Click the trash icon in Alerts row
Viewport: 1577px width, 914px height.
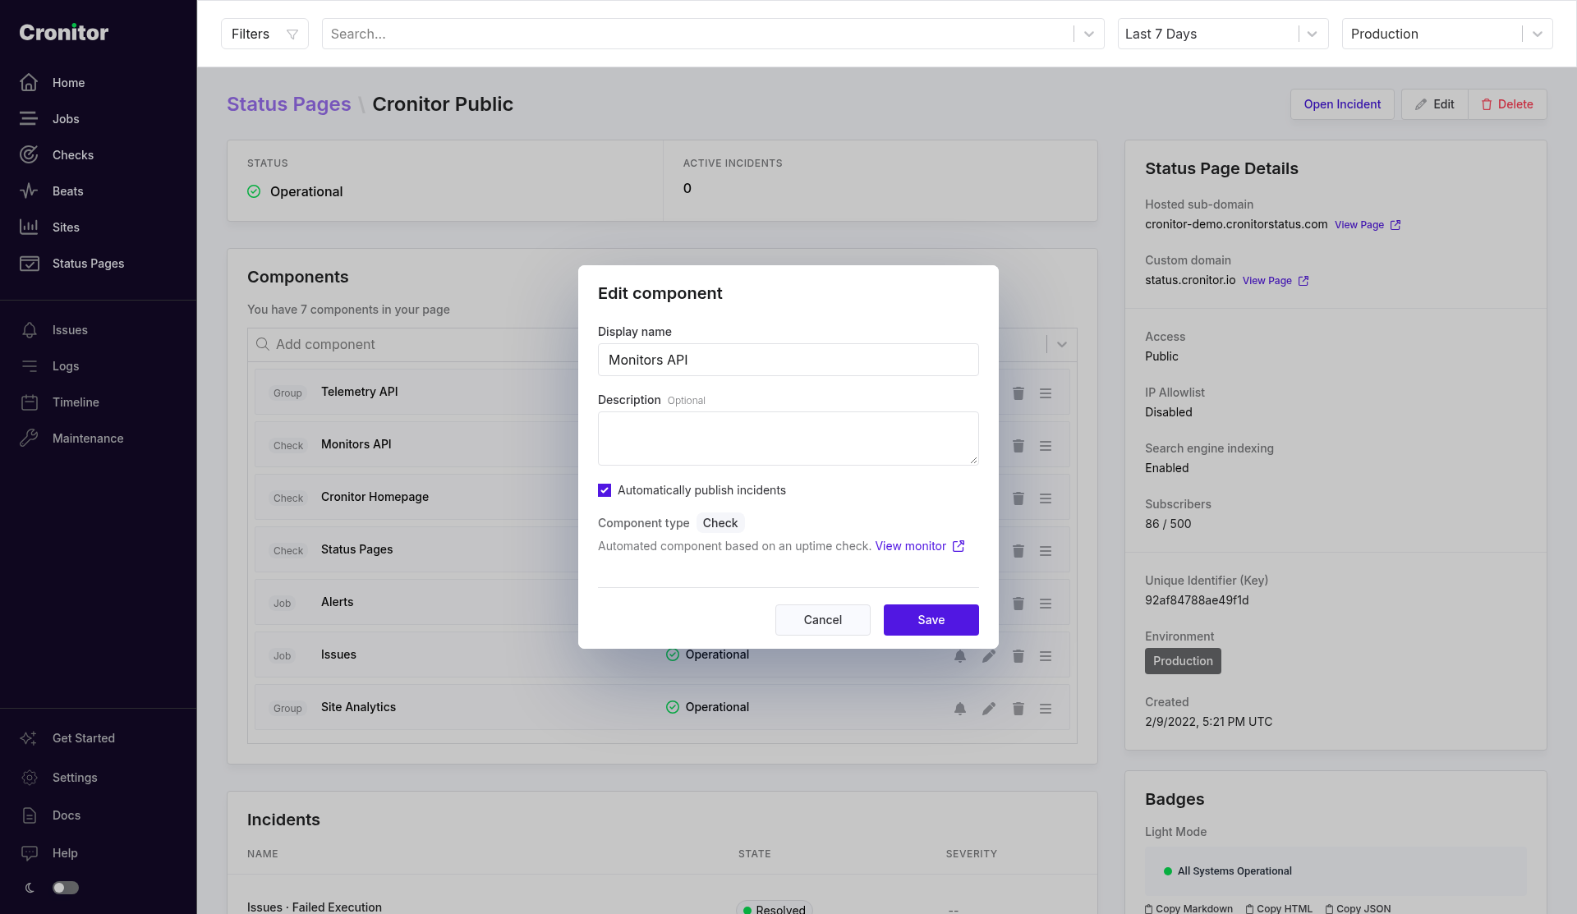[x=1018, y=604]
